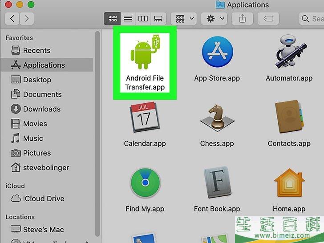
Task: Click the Automator.app file name
Action: (289, 78)
